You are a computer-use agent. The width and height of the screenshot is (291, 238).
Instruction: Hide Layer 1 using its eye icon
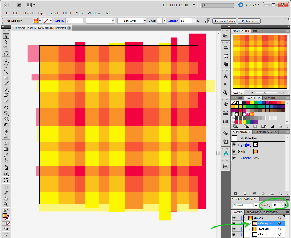[x=234, y=218]
